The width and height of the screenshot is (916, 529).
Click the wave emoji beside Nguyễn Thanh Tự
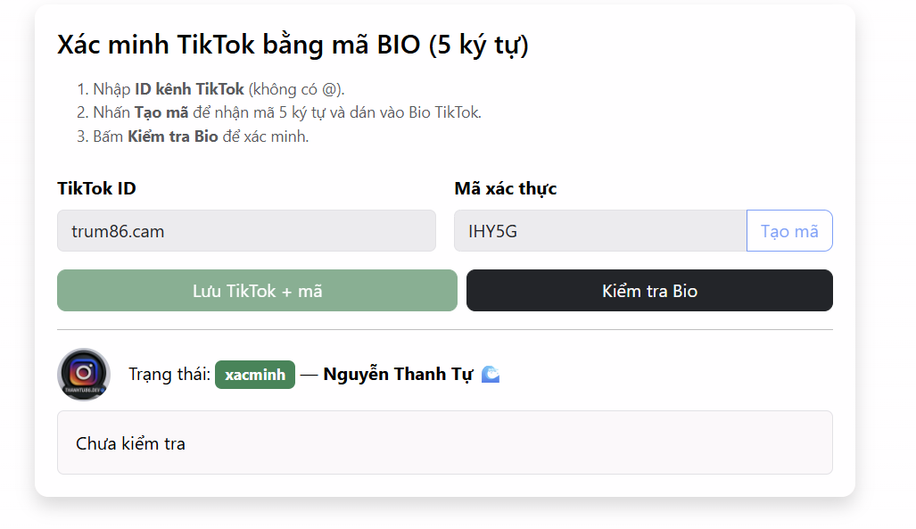click(x=491, y=374)
